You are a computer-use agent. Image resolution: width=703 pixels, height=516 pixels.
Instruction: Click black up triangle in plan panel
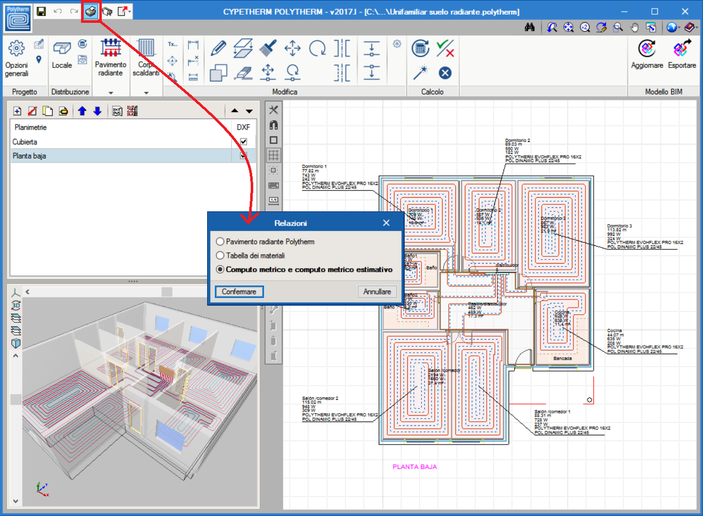click(235, 111)
